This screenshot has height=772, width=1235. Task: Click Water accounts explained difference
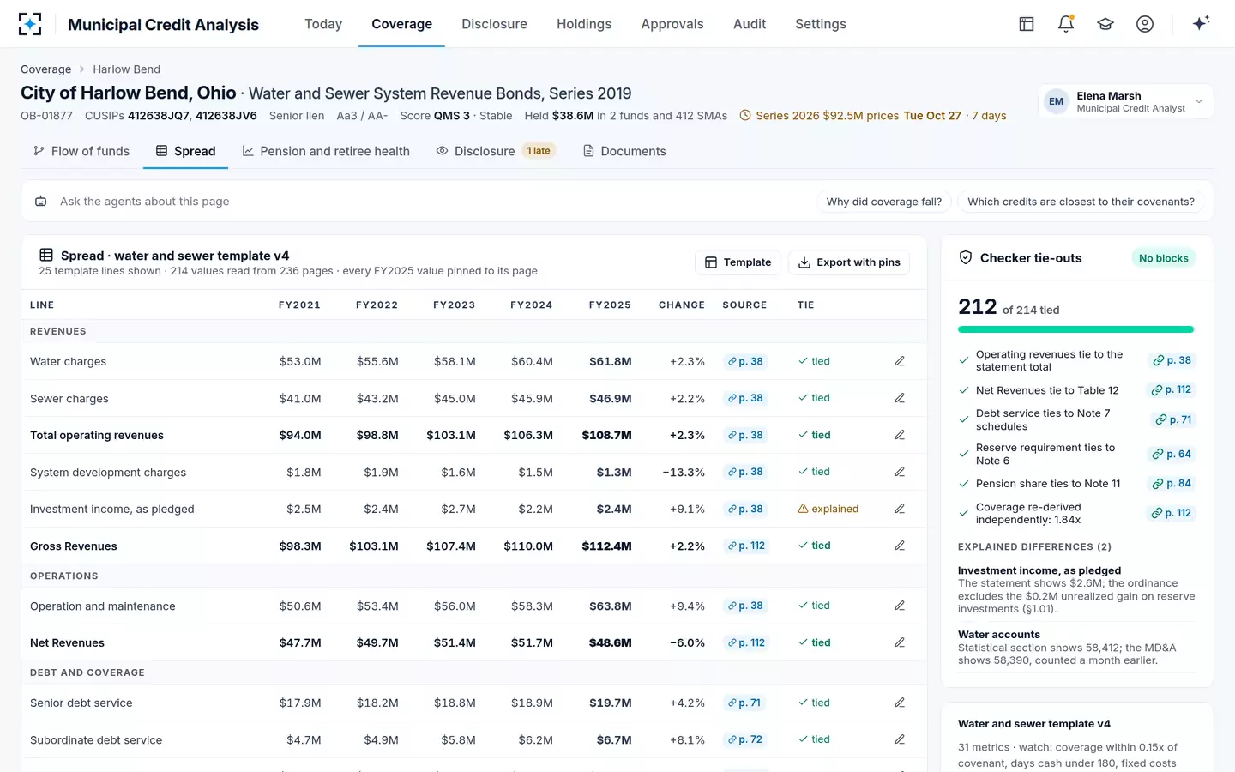point(1076,648)
